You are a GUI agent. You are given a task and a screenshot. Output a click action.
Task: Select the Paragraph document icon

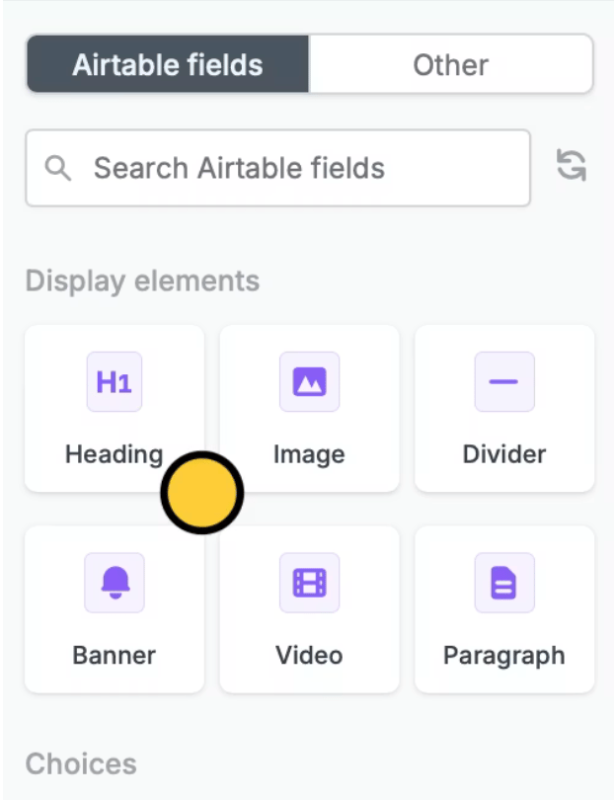click(504, 583)
